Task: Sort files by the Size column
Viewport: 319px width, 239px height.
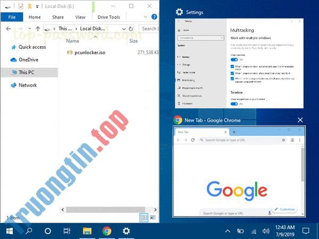Action: [133, 41]
